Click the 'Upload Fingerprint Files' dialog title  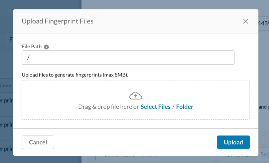click(x=58, y=21)
